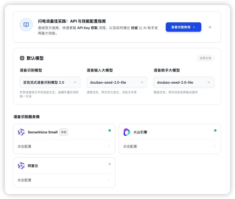This screenshot has height=199, width=235.
Task: Click the chevron in 火山引擎's 点击配置 row
Action: click(215, 146)
